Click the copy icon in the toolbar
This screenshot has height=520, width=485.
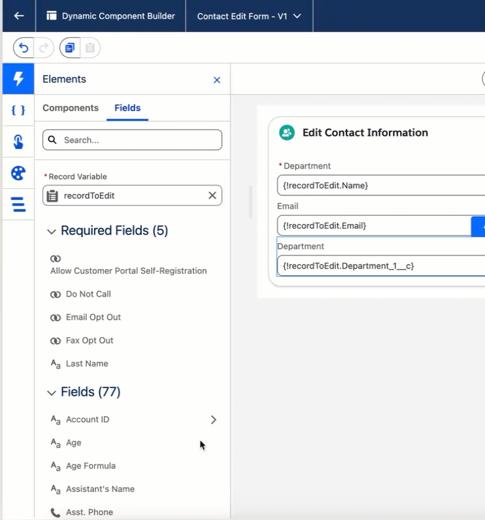69,48
